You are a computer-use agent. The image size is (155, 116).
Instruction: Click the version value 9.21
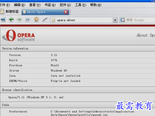(54, 55)
